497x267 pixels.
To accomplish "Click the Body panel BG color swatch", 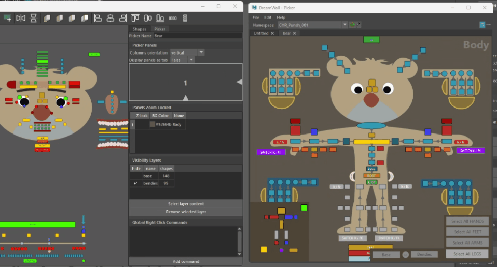I will [152, 125].
